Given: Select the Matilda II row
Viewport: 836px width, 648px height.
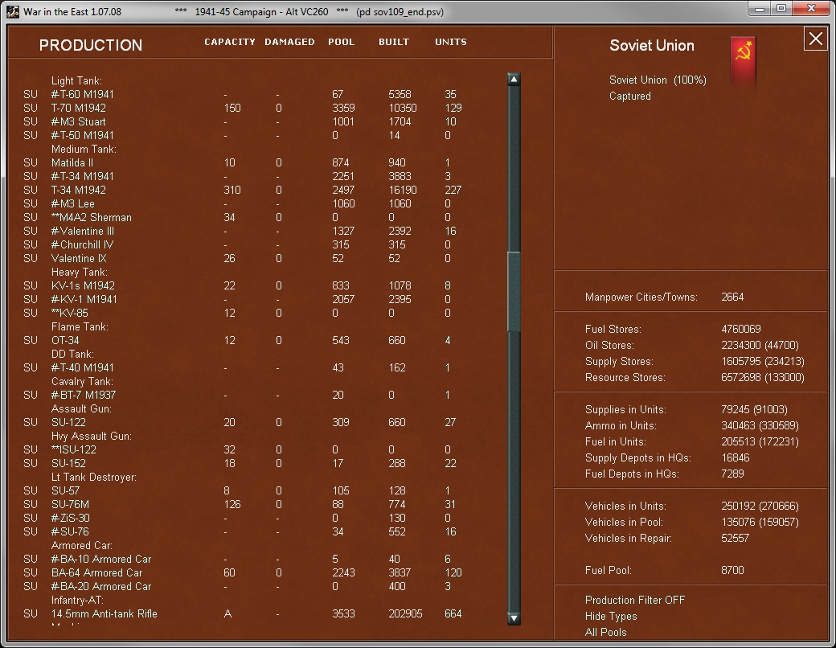Looking at the screenshot, I should (x=243, y=162).
